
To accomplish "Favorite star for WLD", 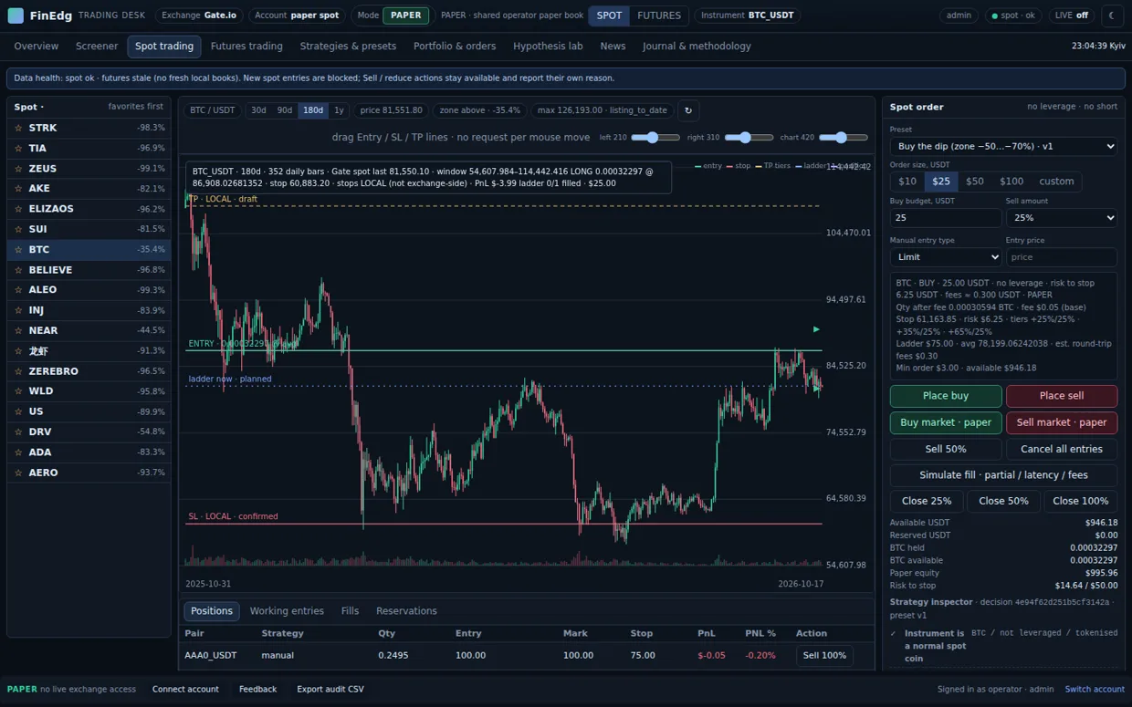I will click(x=18, y=391).
